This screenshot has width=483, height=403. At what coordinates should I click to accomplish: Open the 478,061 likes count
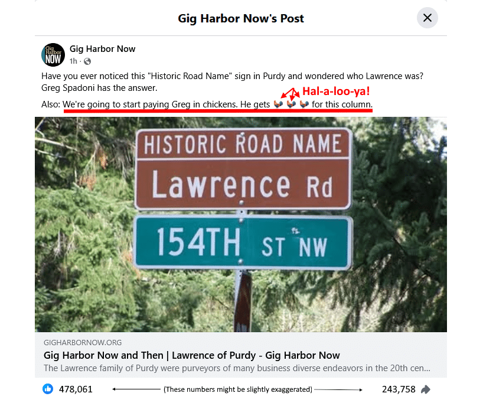click(x=76, y=389)
